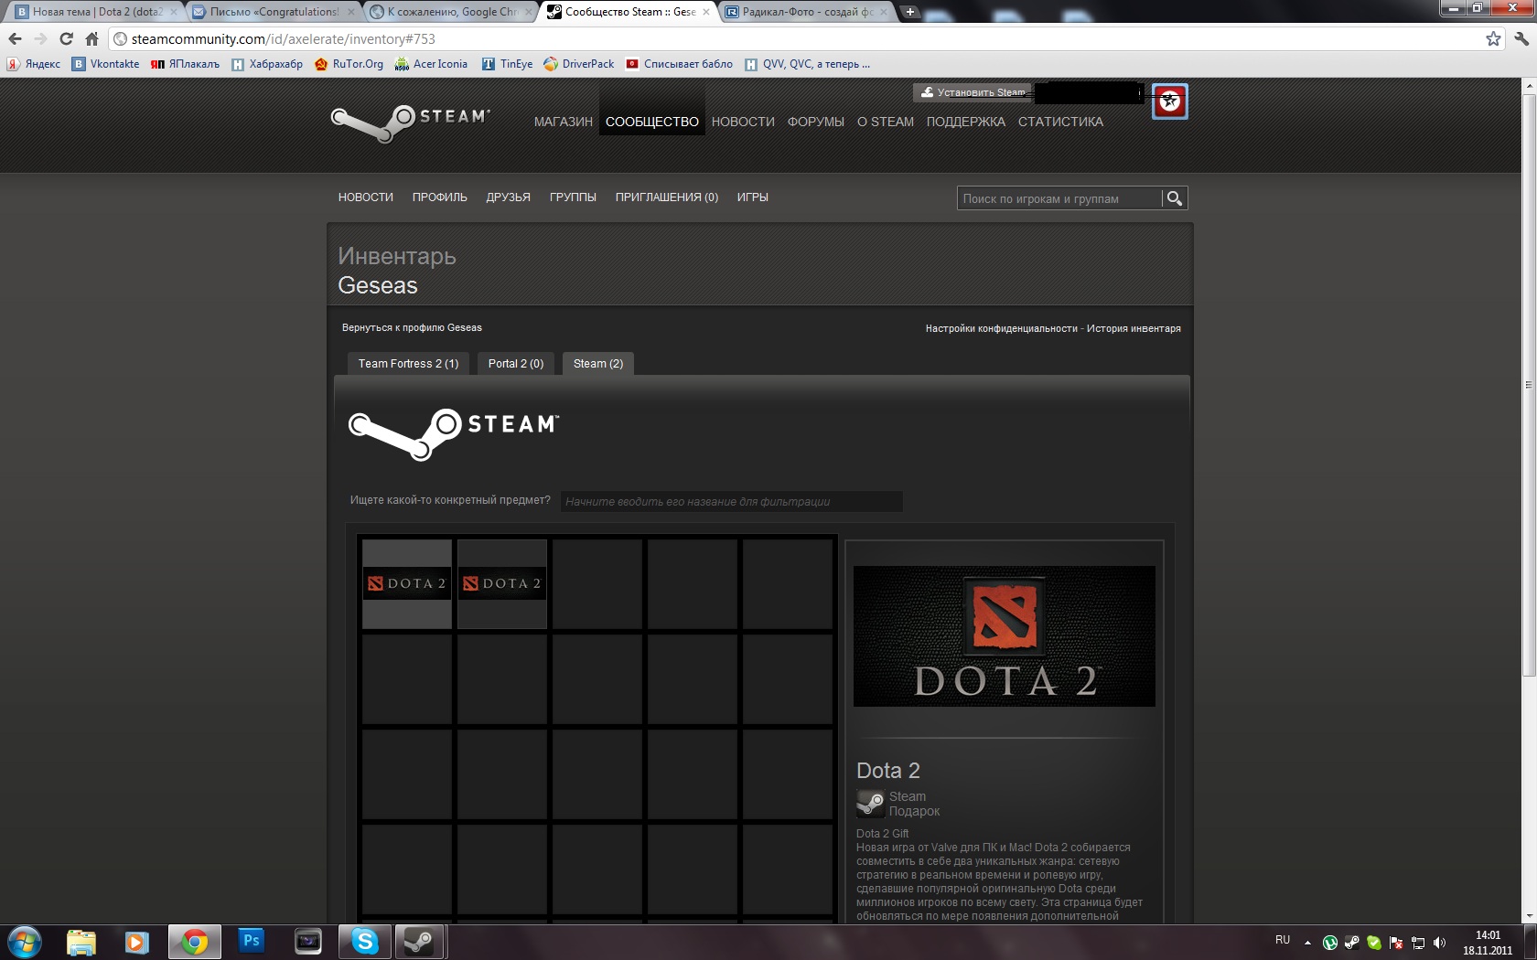This screenshot has width=1537, height=960.
Task: Open a new browser tab
Action: pyautogui.click(x=910, y=12)
